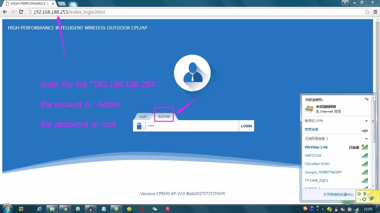Click the LOGIN button

coord(247,126)
